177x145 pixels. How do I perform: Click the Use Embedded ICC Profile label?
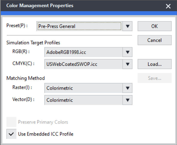pos(46,134)
